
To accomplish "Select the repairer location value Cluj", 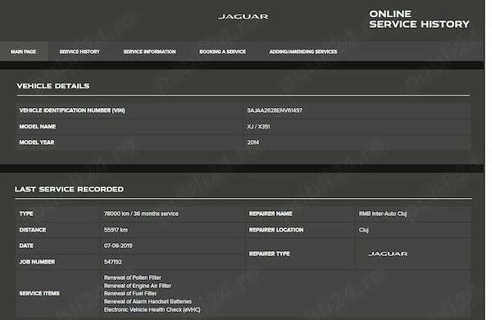I will coord(363,230).
